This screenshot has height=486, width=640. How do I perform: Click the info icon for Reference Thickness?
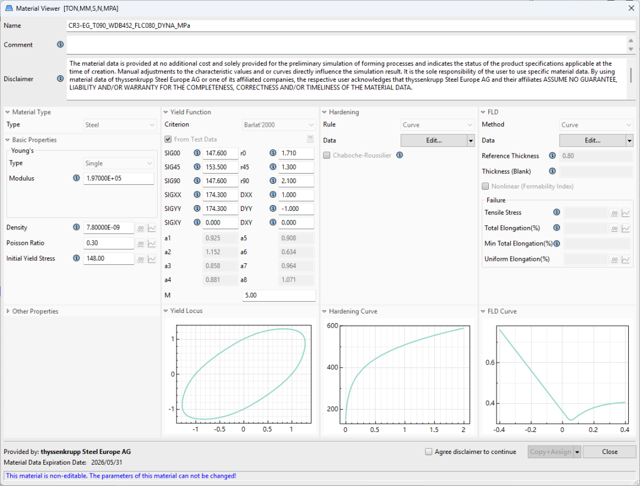[x=552, y=156]
